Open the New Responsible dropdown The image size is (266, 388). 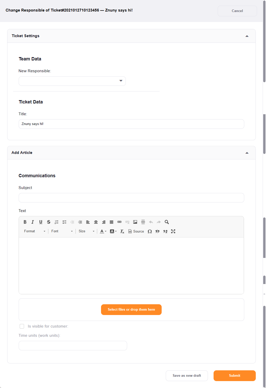(72, 81)
